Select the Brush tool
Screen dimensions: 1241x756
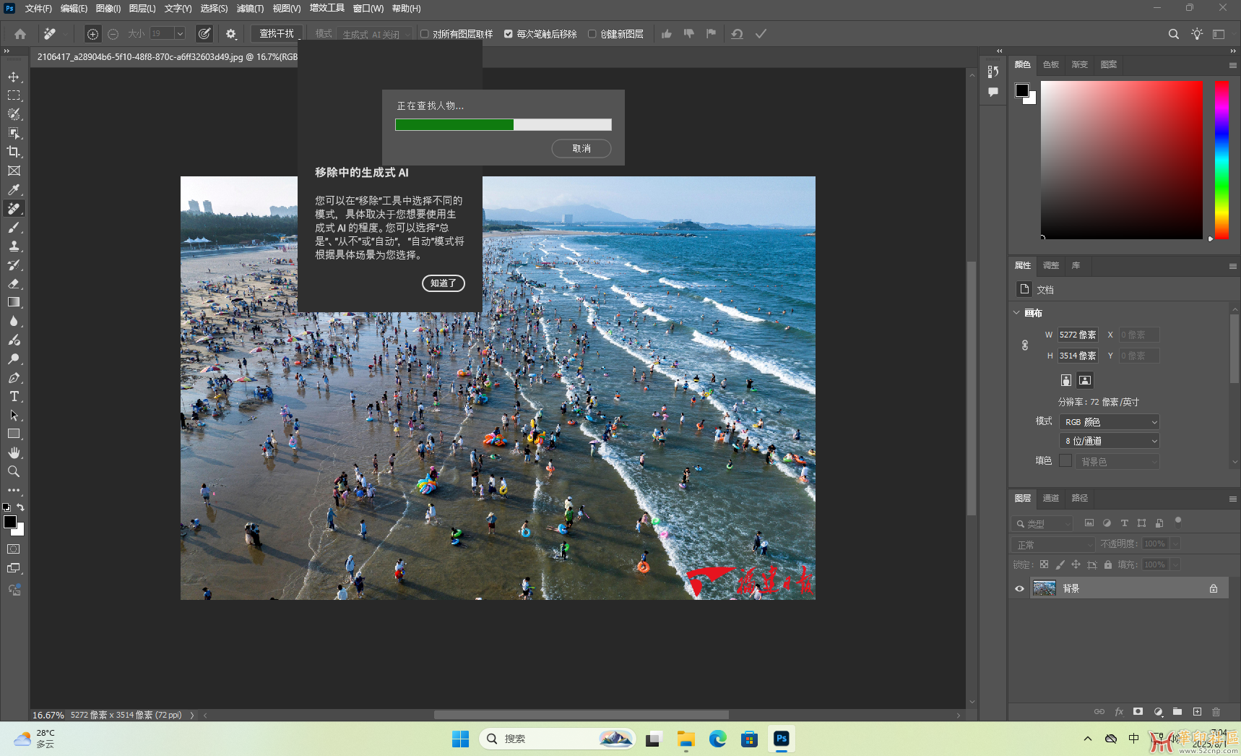pyautogui.click(x=14, y=227)
